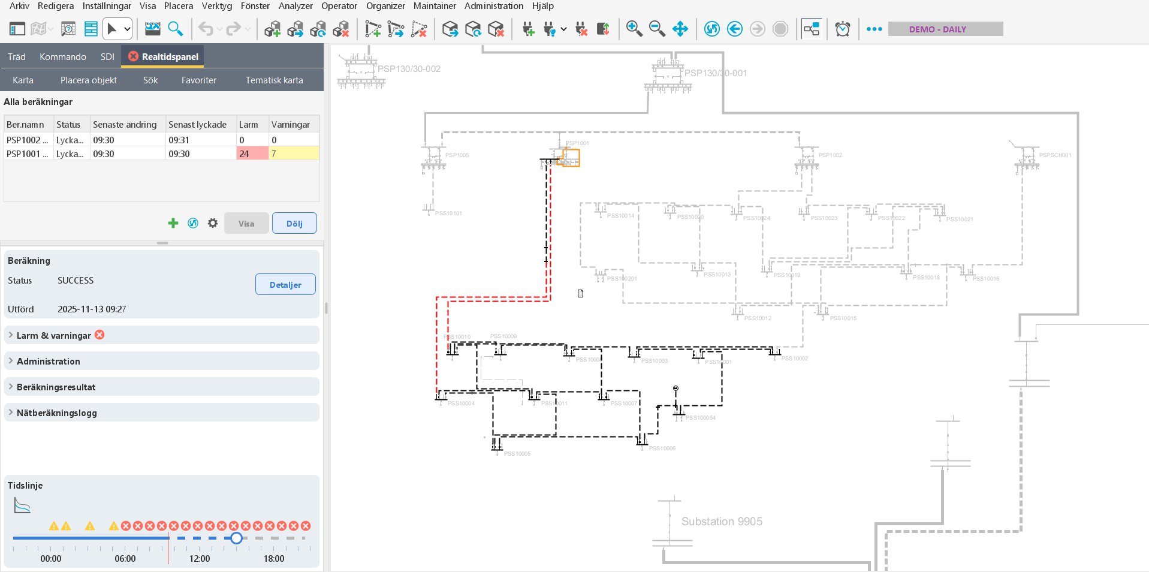Click the zoom in magnifier icon
The width and height of the screenshot is (1149, 572).
634,29
